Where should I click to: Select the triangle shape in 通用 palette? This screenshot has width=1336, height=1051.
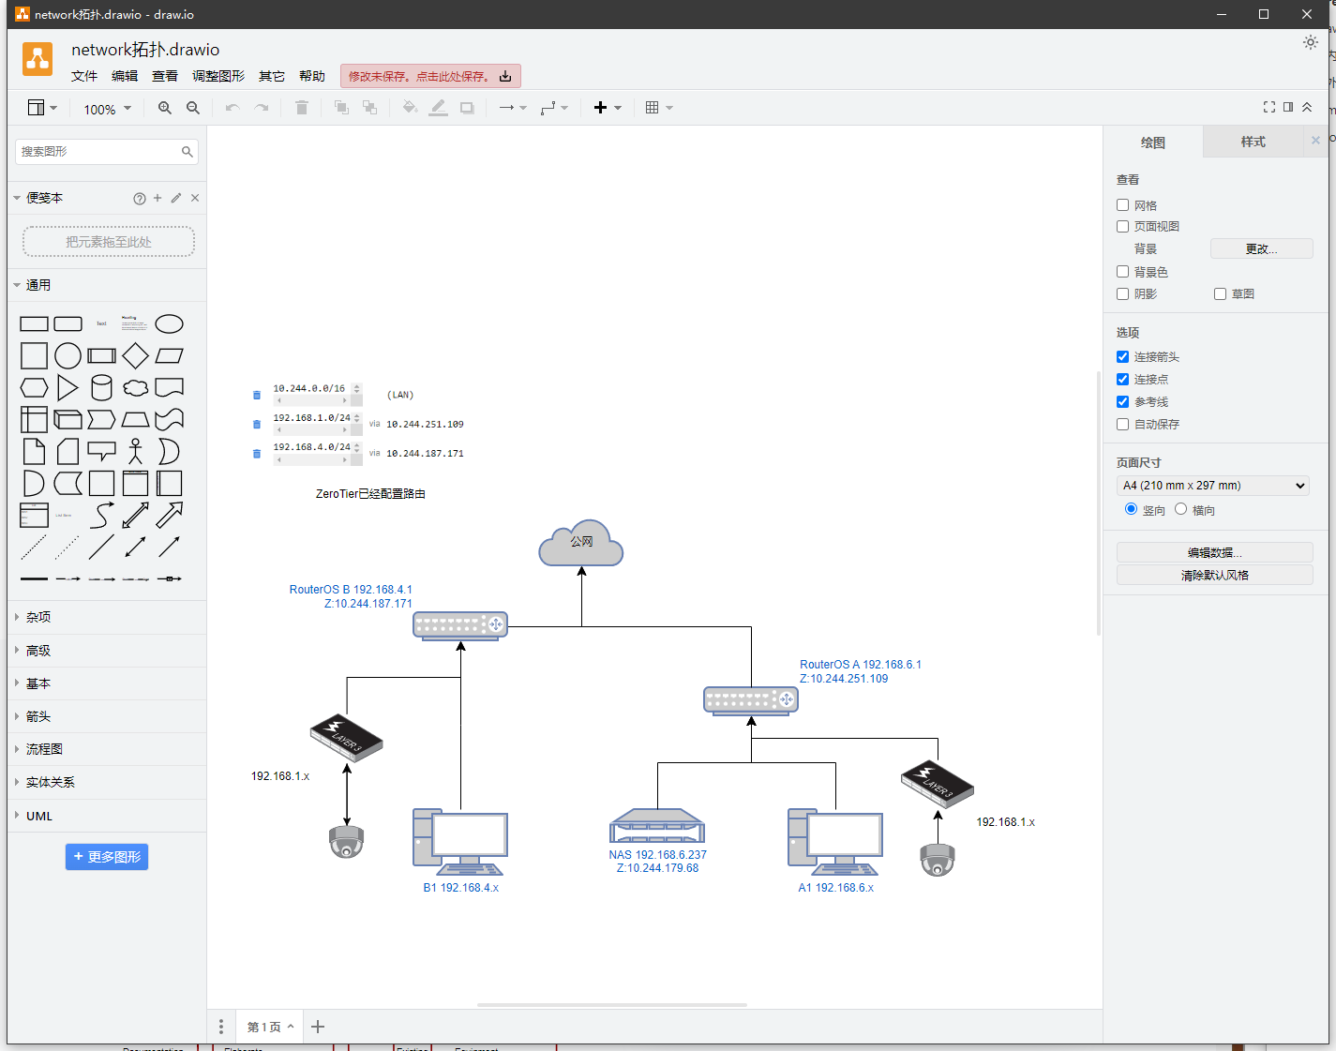point(68,388)
